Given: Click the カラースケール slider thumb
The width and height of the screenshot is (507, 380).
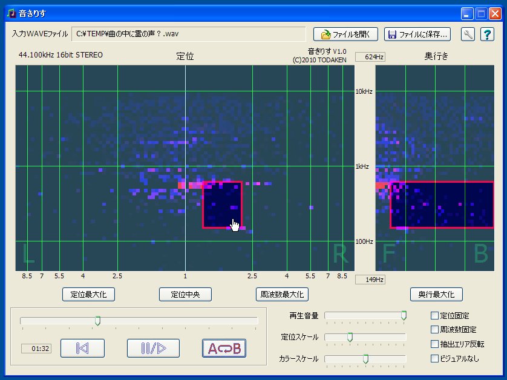Looking at the screenshot, I should pyautogui.click(x=365, y=359).
